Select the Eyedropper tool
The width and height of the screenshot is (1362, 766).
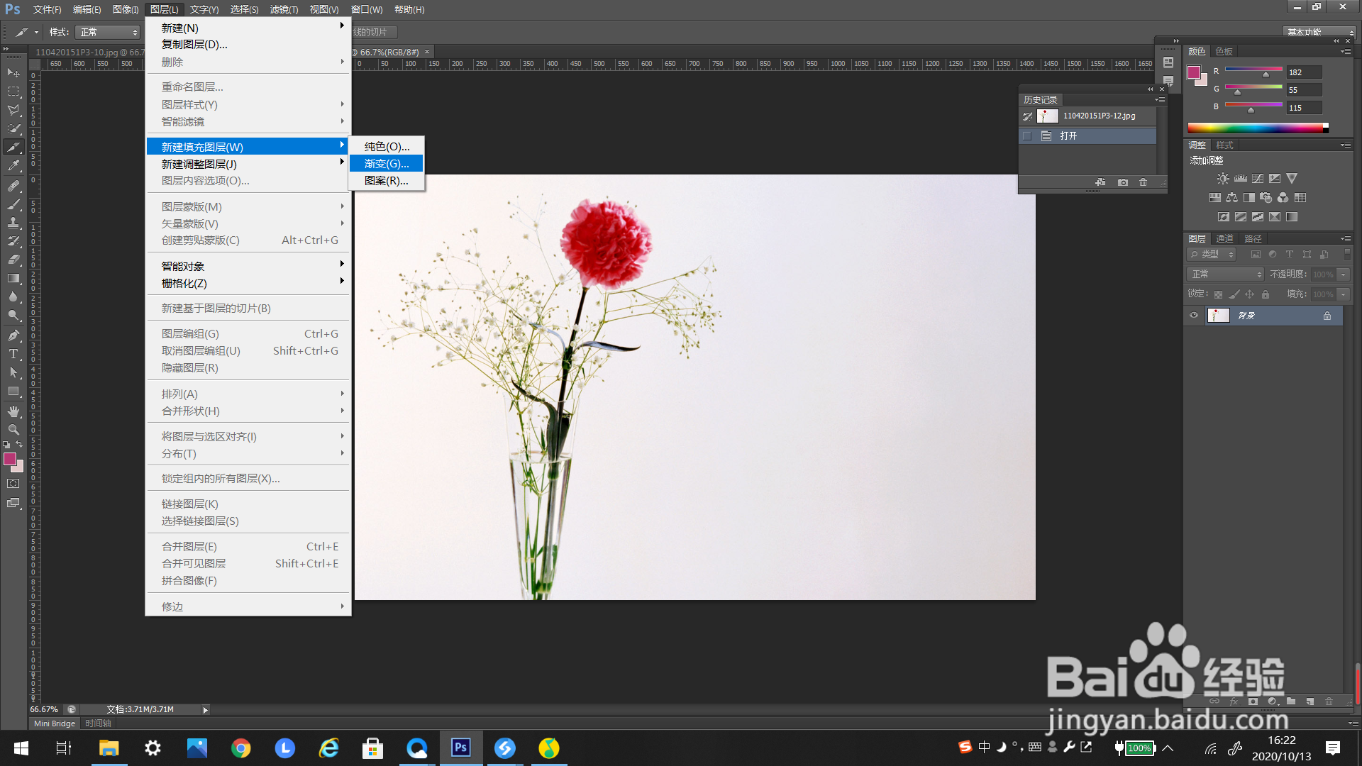pyautogui.click(x=13, y=165)
